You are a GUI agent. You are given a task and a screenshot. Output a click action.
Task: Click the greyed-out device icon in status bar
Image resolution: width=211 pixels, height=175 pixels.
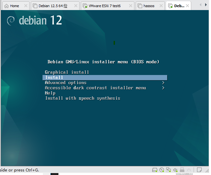[189, 170]
